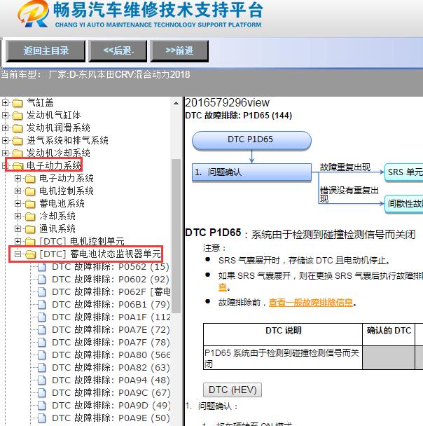
Task: Go back with the <<后退 button
Action: coord(118,51)
